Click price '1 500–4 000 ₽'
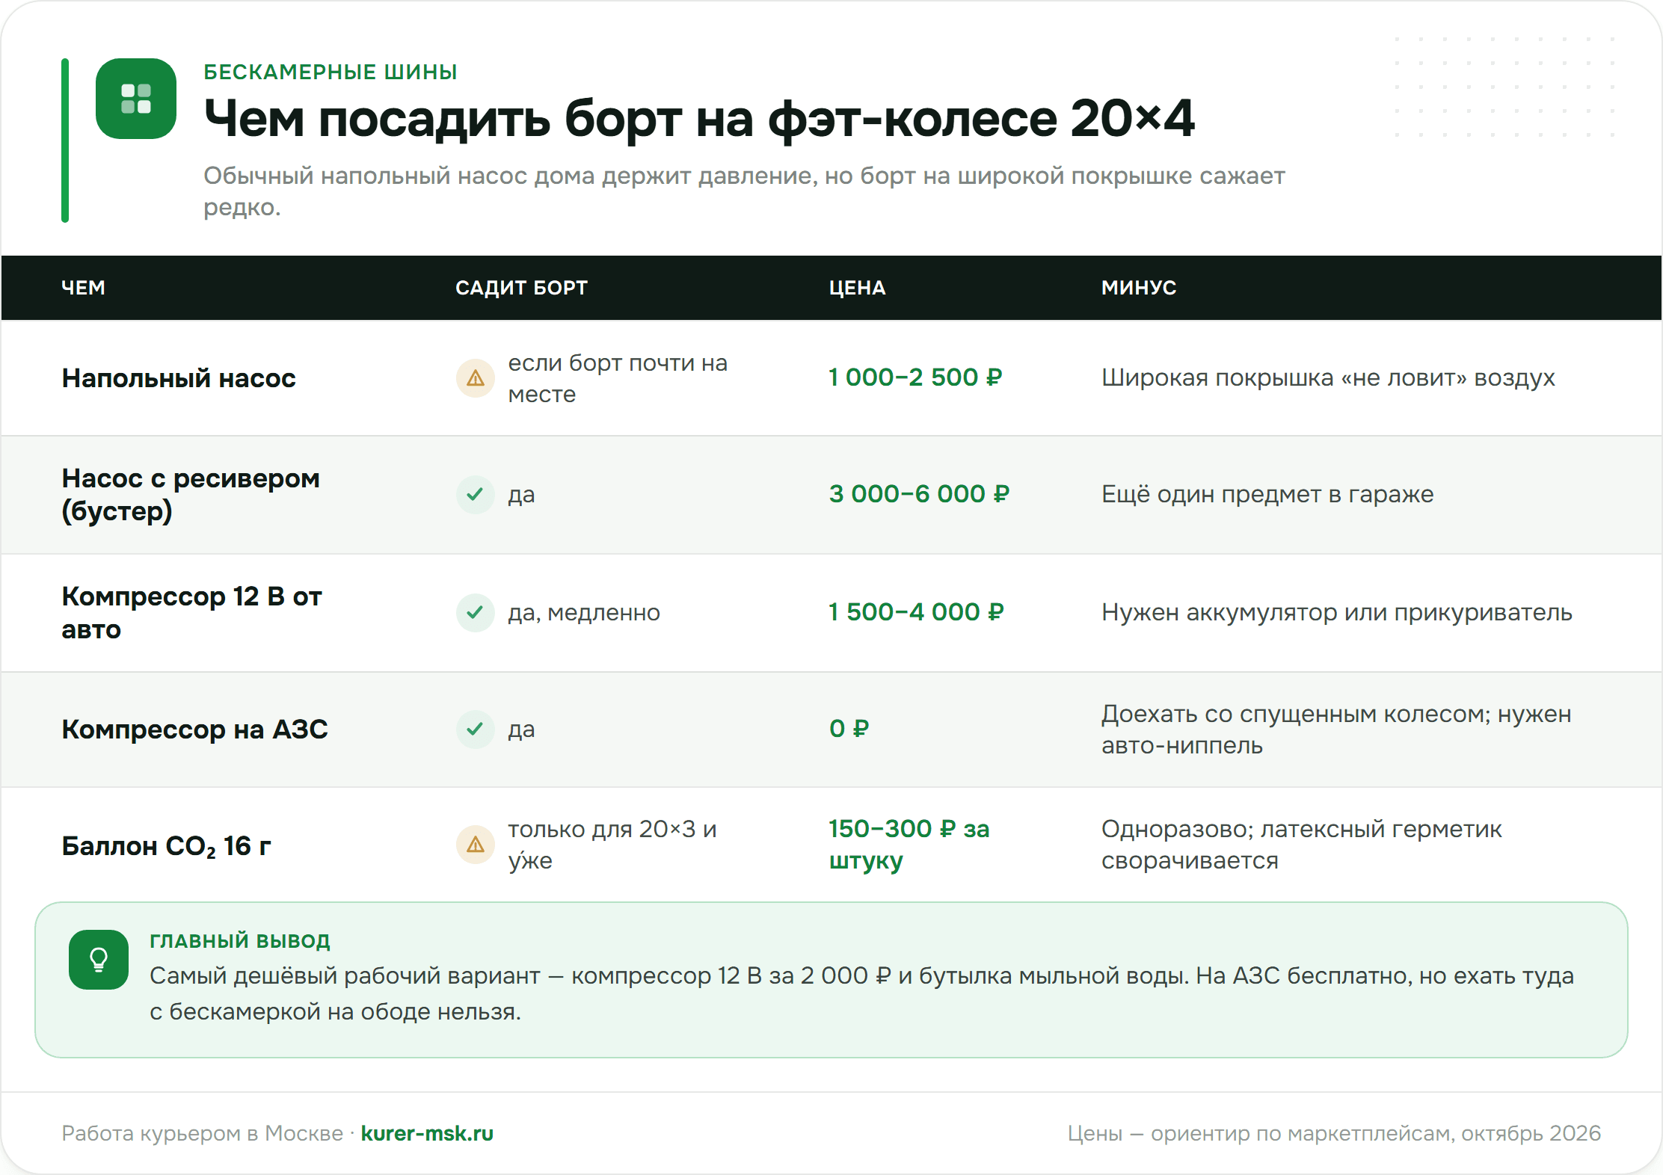Viewport: 1663px width, 1175px height. coord(916,612)
